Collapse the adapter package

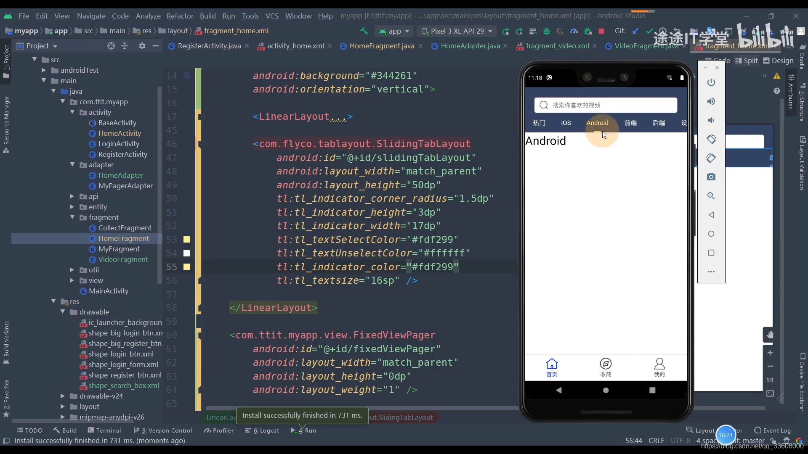click(x=72, y=165)
